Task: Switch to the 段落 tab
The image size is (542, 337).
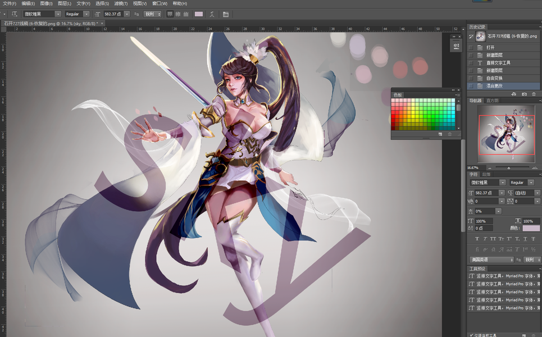Action: point(486,175)
